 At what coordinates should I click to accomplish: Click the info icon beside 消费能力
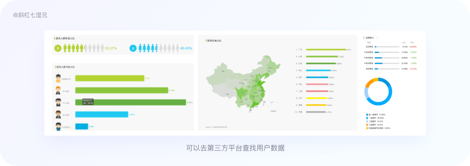click(x=377, y=38)
